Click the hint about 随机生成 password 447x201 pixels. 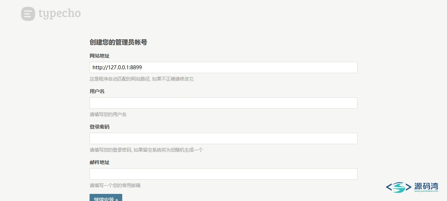pyautogui.click(x=146, y=150)
